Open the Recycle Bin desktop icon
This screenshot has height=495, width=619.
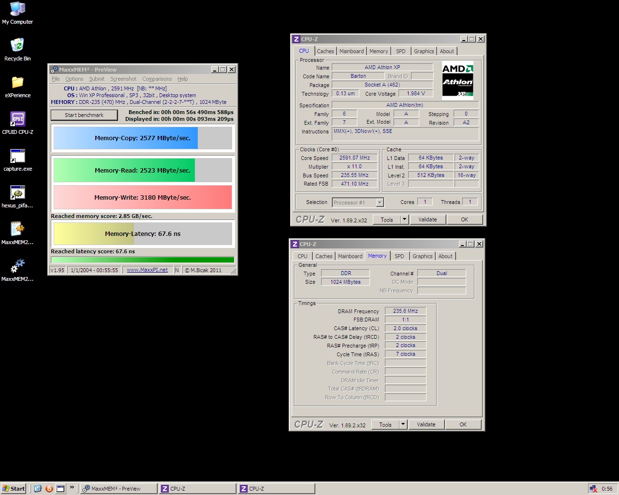tap(17, 50)
